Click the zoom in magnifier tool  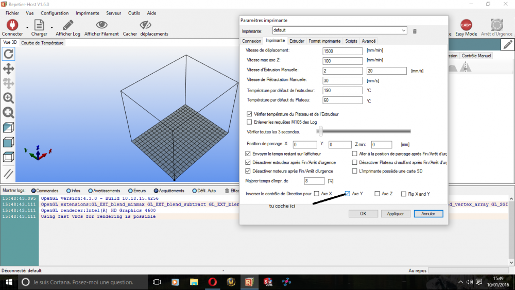point(9,98)
